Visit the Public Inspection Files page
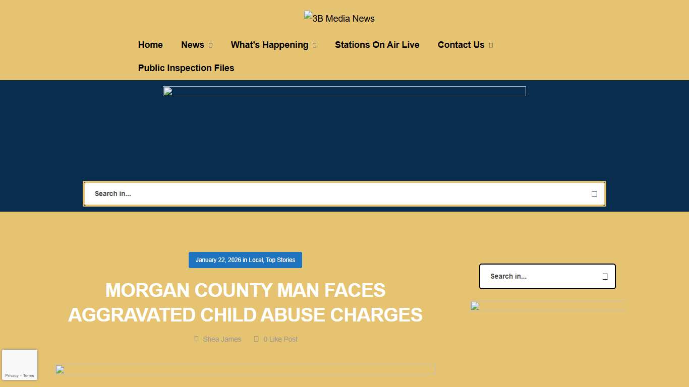Screen dimensions: 689x387 [x=186, y=68]
